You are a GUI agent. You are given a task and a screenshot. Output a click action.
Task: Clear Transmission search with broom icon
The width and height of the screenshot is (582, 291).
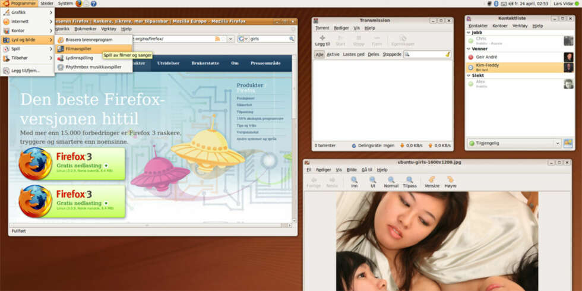tap(448, 54)
